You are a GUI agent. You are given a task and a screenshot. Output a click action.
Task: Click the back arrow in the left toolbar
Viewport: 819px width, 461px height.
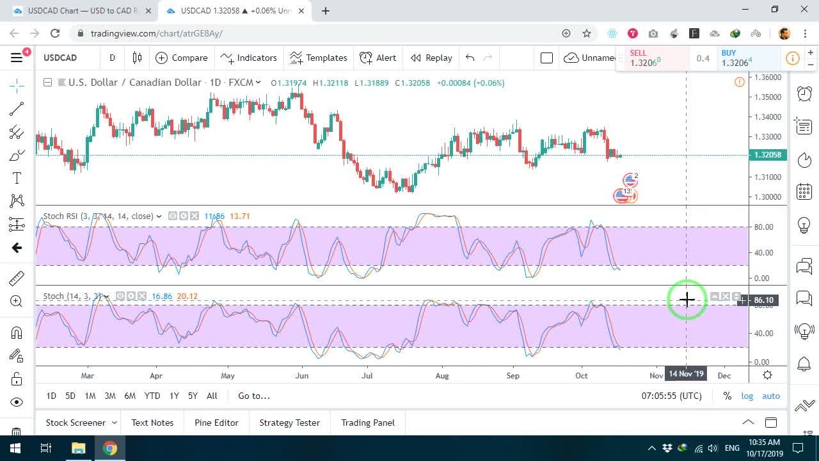point(17,248)
